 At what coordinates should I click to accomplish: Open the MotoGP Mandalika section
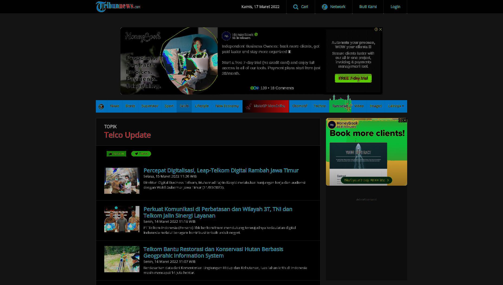tap(266, 106)
